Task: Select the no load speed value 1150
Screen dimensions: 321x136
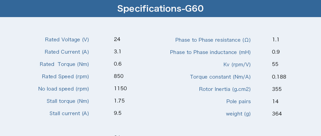Action: (x=120, y=88)
